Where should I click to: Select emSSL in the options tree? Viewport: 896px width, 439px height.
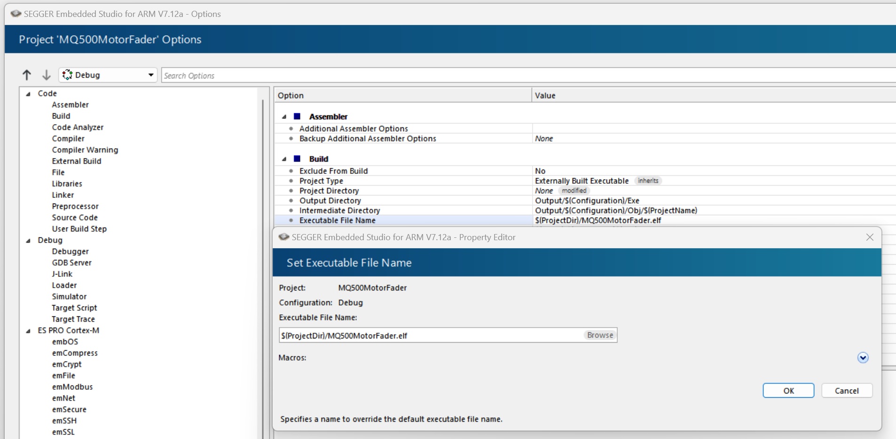[x=63, y=432]
